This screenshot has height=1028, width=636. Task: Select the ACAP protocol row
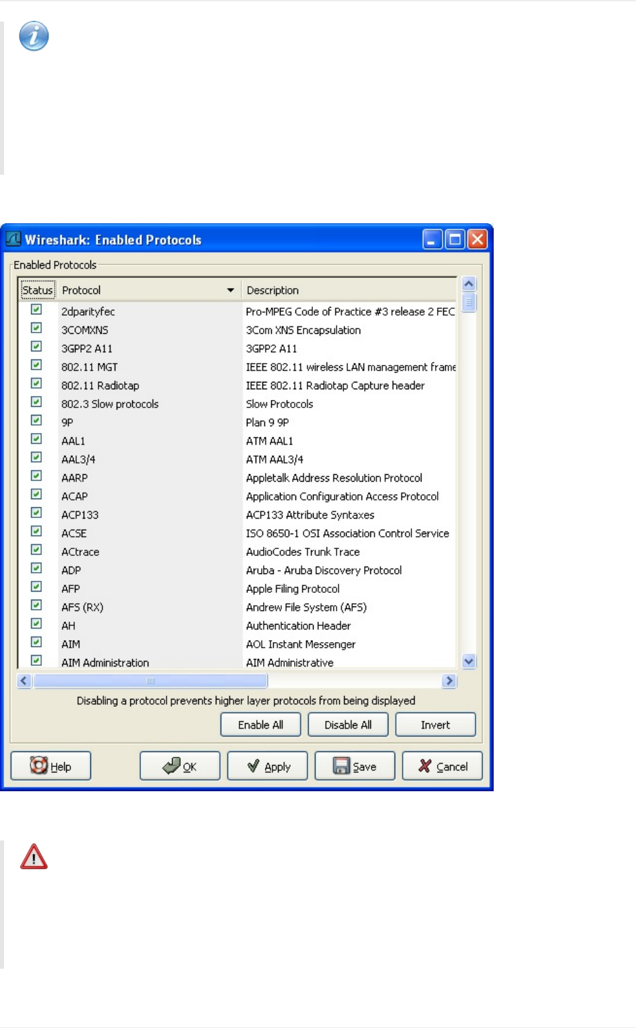237,496
